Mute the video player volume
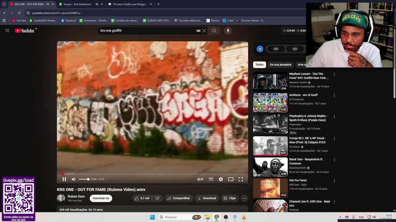This screenshot has width=396, height=222. (x=74, y=179)
